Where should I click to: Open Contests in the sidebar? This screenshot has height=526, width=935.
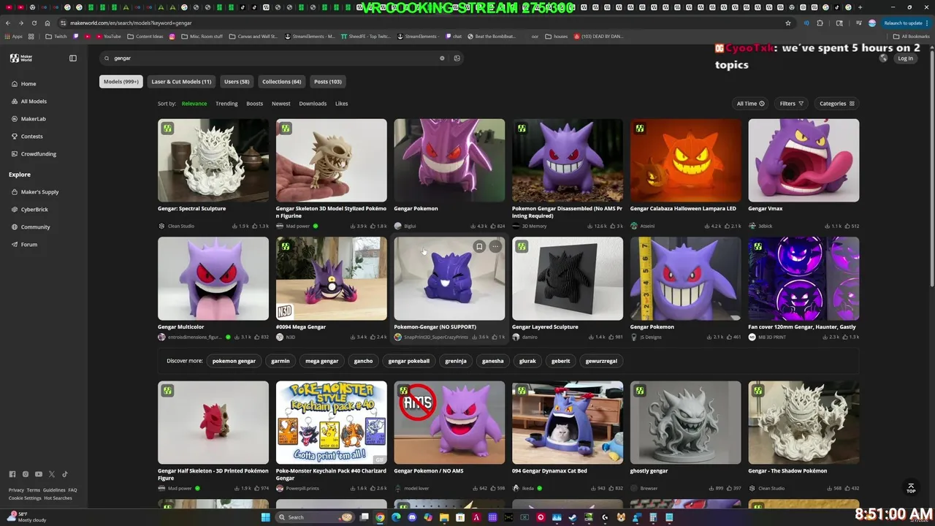pyautogui.click(x=27, y=137)
